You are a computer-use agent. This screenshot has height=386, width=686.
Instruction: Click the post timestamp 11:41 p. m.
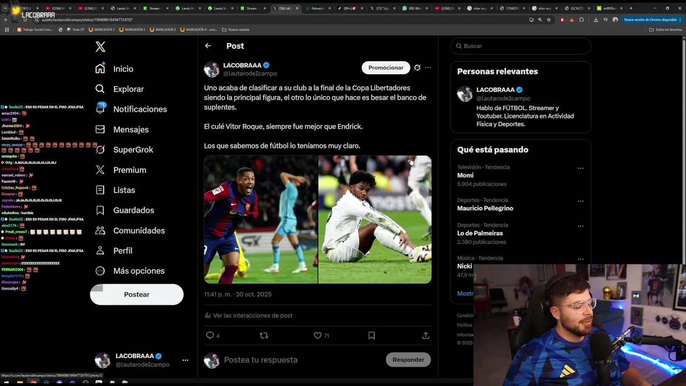pos(237,294)
